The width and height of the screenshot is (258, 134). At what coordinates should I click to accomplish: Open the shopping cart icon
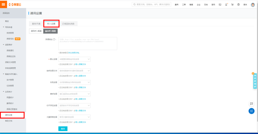coord(232,4)
